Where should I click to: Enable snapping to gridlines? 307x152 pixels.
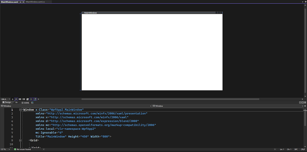click(x=24, y=99)
